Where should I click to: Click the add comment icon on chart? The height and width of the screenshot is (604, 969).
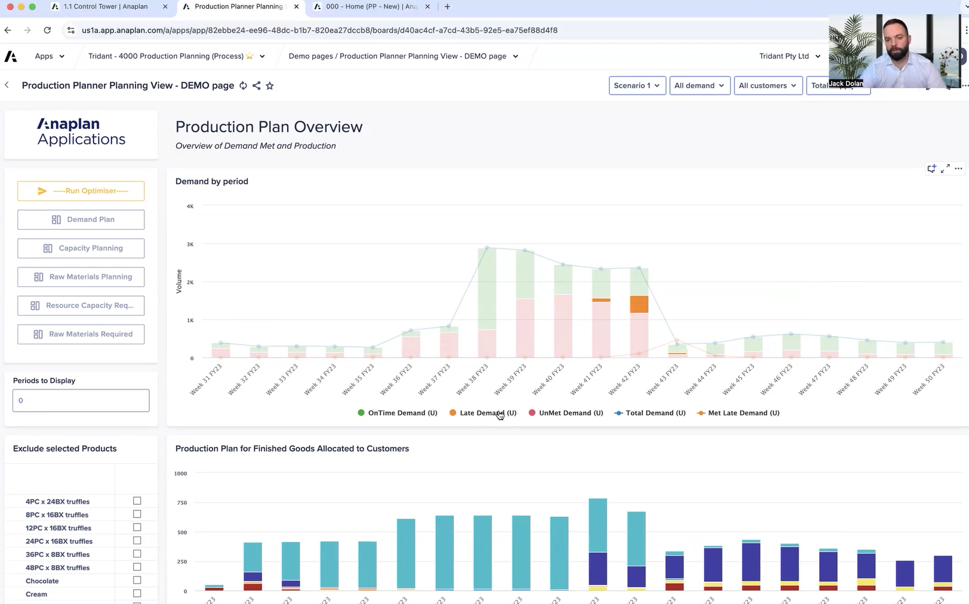(931, 169)
